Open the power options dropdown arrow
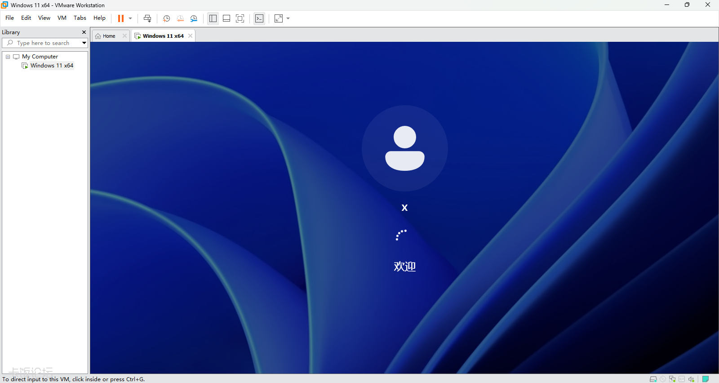The height and width of the screenshot is (383, 719). click(130, 18)
